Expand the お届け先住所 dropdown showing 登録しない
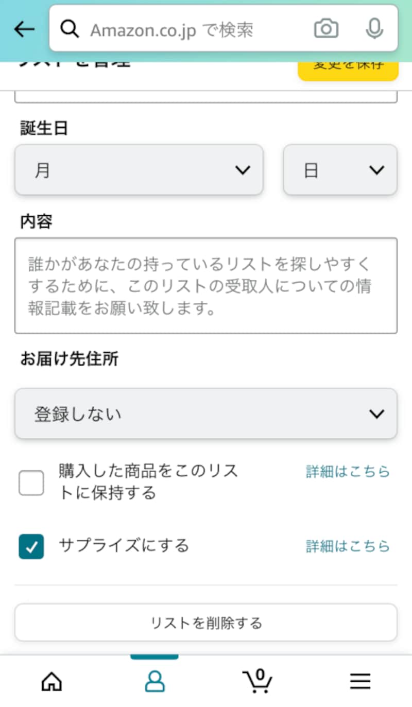 pyautogui.click(x=206, y=413)
